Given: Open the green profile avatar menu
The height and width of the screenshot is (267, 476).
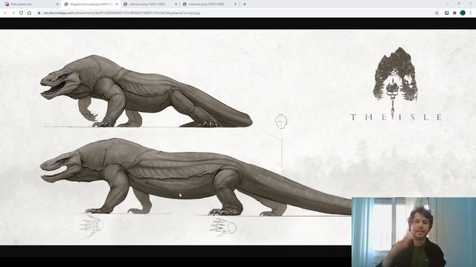Looking at the screenshot, I should coord(463,13).
